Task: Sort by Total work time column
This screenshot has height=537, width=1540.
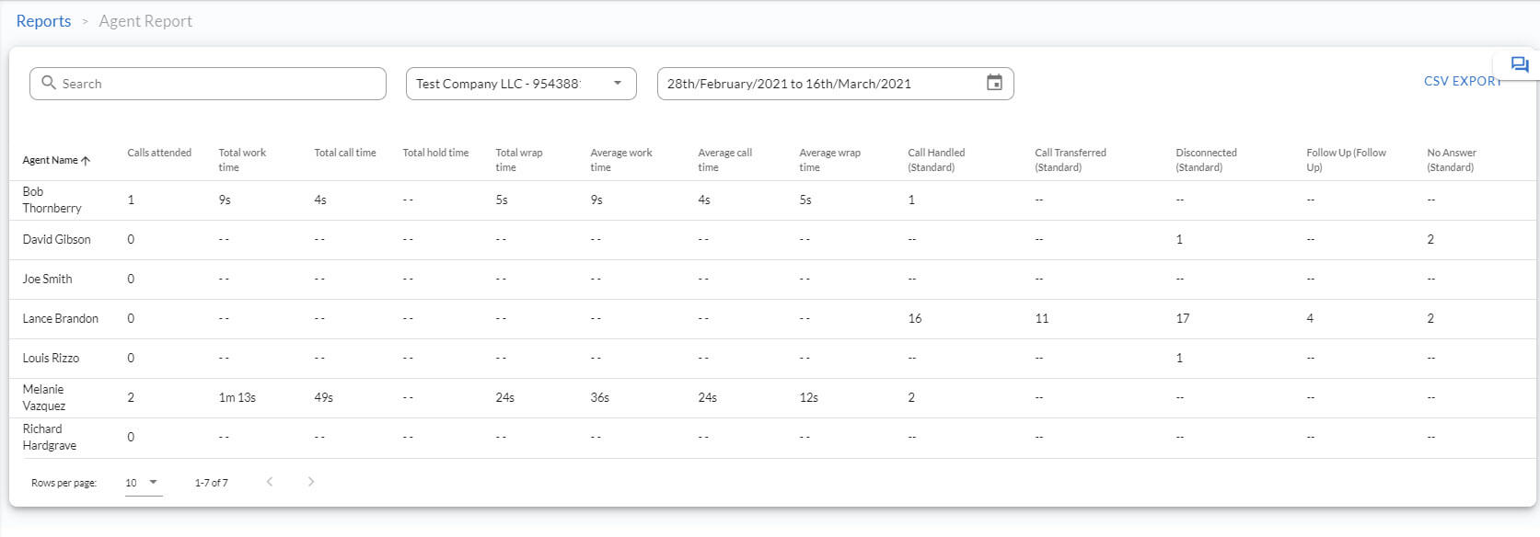Action: (242, 160)
